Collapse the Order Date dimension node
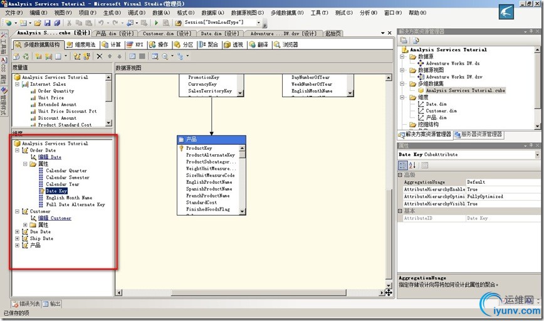 [x=17, y=150]
